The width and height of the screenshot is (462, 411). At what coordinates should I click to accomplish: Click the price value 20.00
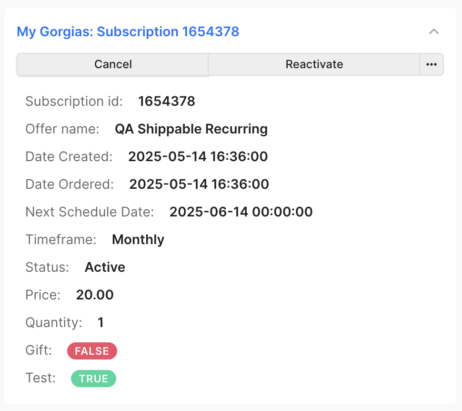pyautogui.click(x=95, y=295)
